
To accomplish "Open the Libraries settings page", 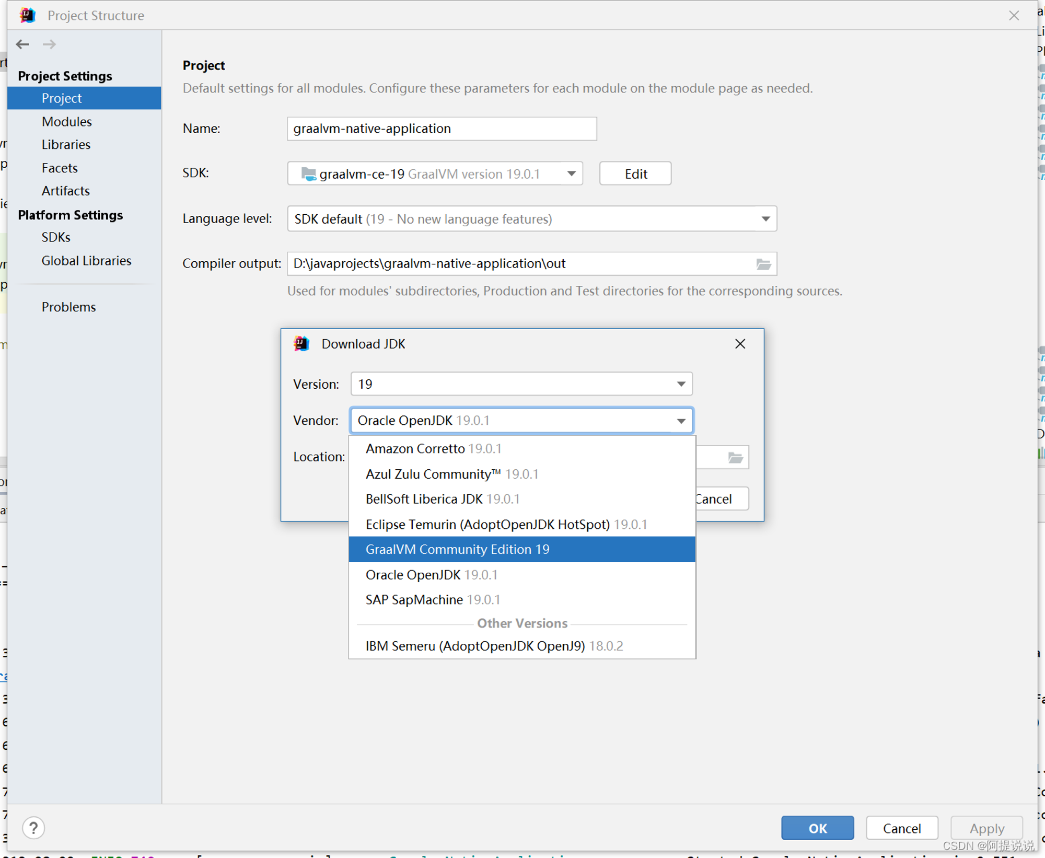I will pyautogui.click(x=84, y=145).
